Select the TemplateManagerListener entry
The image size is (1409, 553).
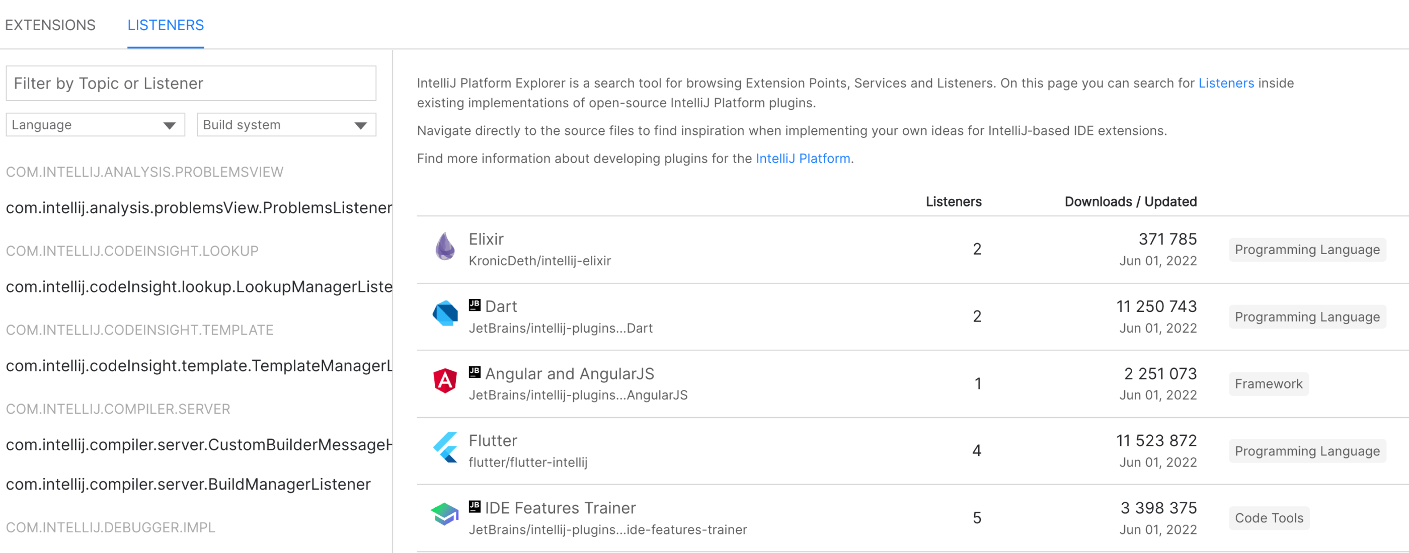(x=199, y=365)
